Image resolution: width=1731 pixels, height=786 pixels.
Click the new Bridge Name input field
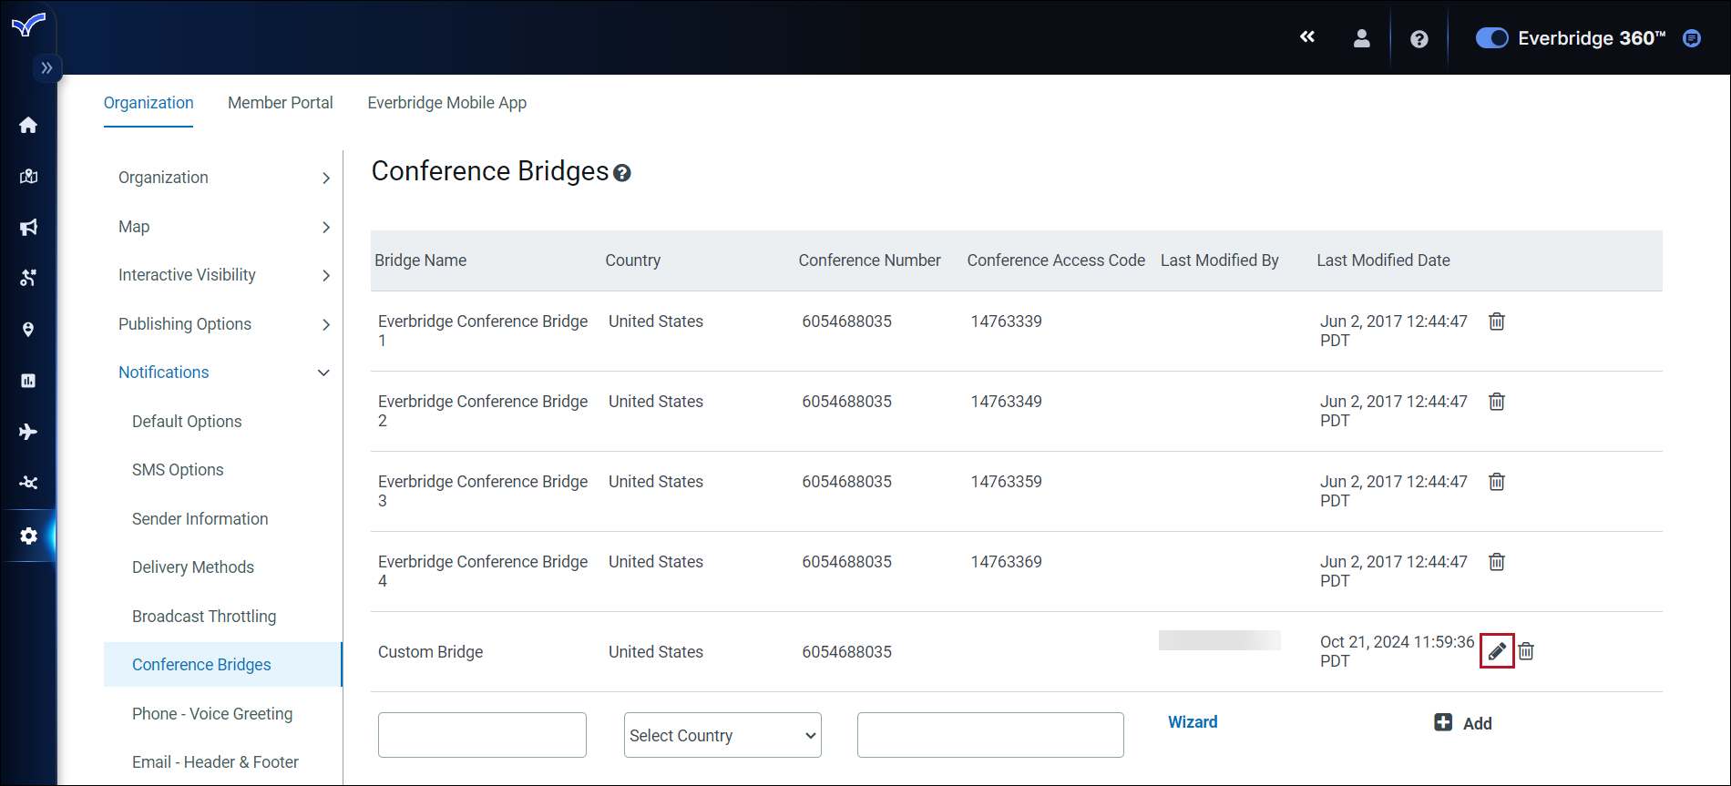pos(482,735)
